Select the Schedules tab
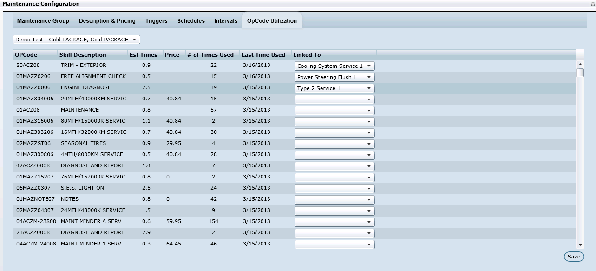This screenshot has width=596, height=271. click(191, 21)
